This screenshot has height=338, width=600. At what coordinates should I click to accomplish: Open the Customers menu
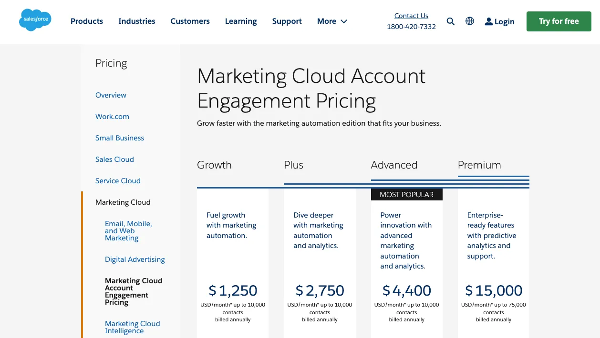tap(190, 21)
